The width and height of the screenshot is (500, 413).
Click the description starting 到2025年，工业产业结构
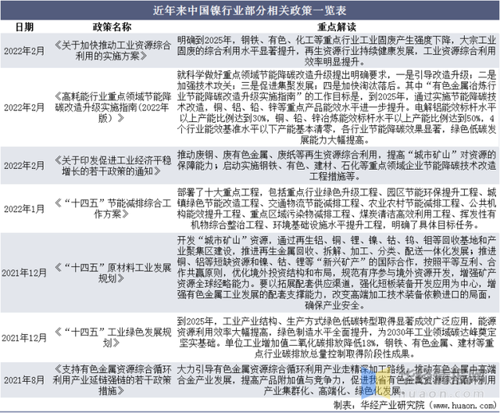pyautogui.click(x=337, y=338)
